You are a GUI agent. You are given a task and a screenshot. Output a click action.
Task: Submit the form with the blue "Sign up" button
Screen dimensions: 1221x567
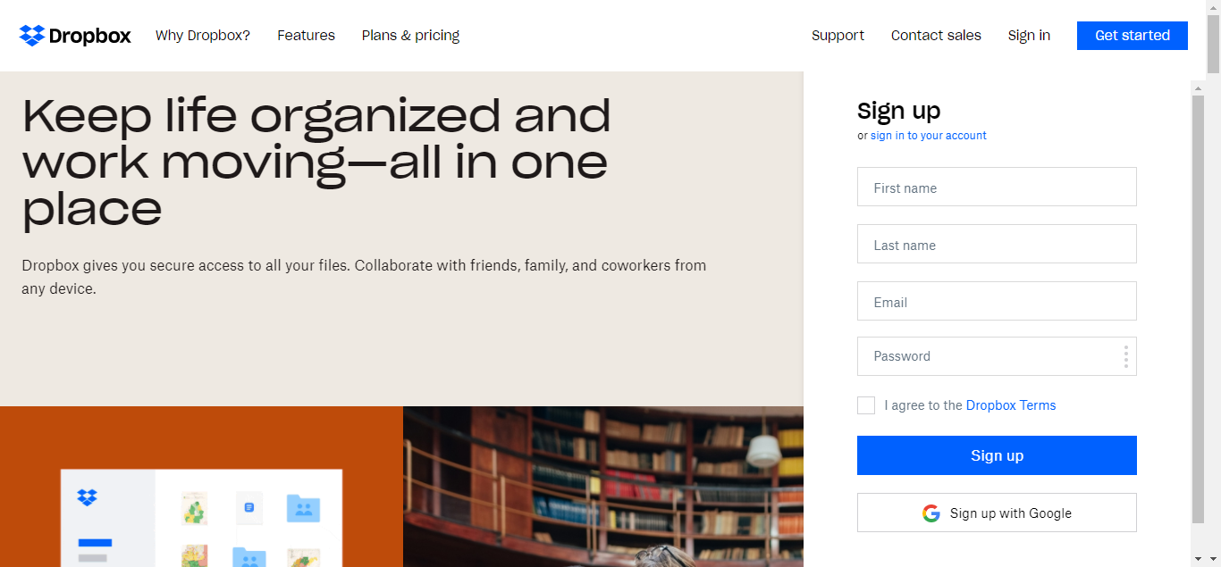(x=997, y=455)
